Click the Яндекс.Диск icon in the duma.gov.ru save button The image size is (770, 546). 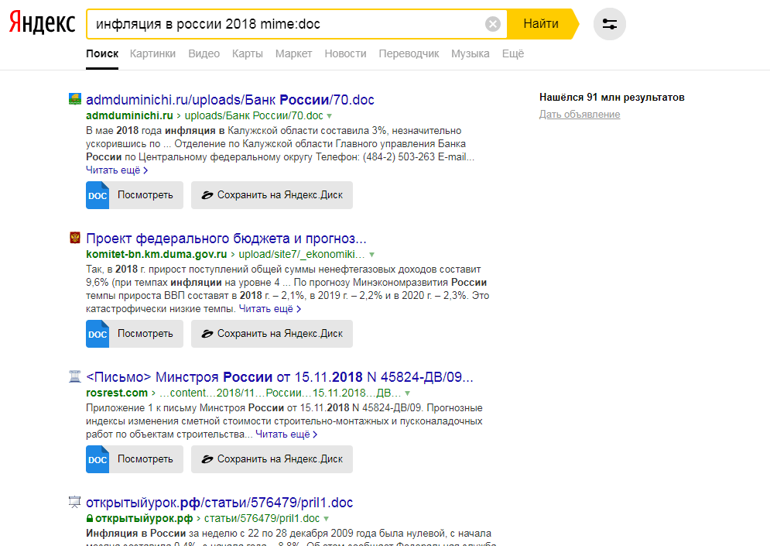[x=207, y=334]
